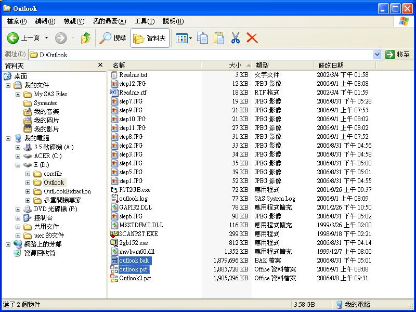Expand the OutLookExtraction folder node

(28, 191)
